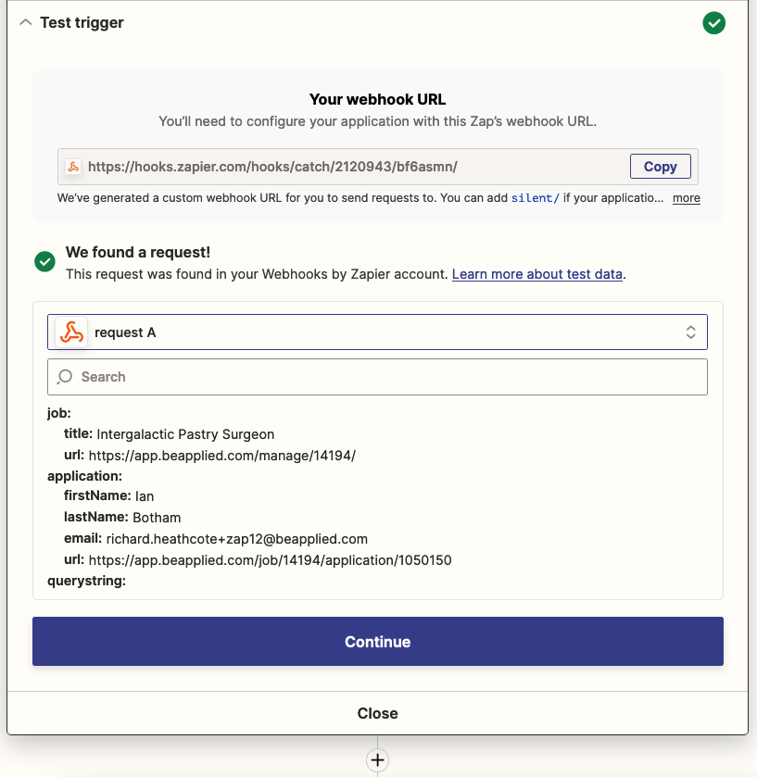Click the 'application:' field label
The width and height of the screenshot is (757, 777).
point(84,476)
